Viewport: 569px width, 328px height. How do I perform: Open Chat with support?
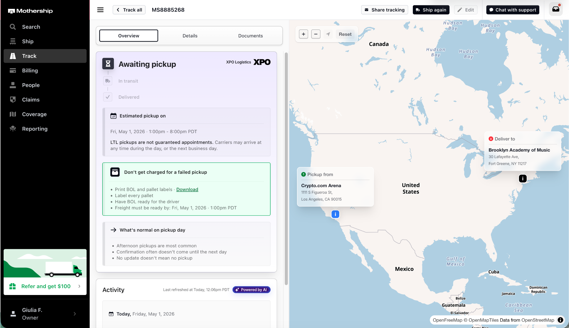(x=513, y=10)
